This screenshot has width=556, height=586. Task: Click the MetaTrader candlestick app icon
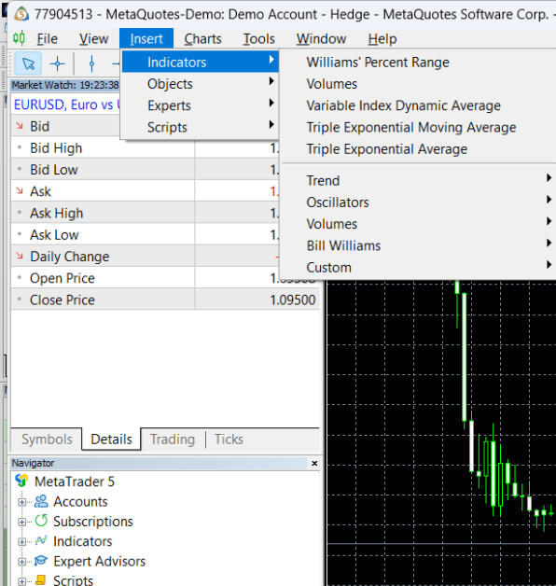(19, 38)
